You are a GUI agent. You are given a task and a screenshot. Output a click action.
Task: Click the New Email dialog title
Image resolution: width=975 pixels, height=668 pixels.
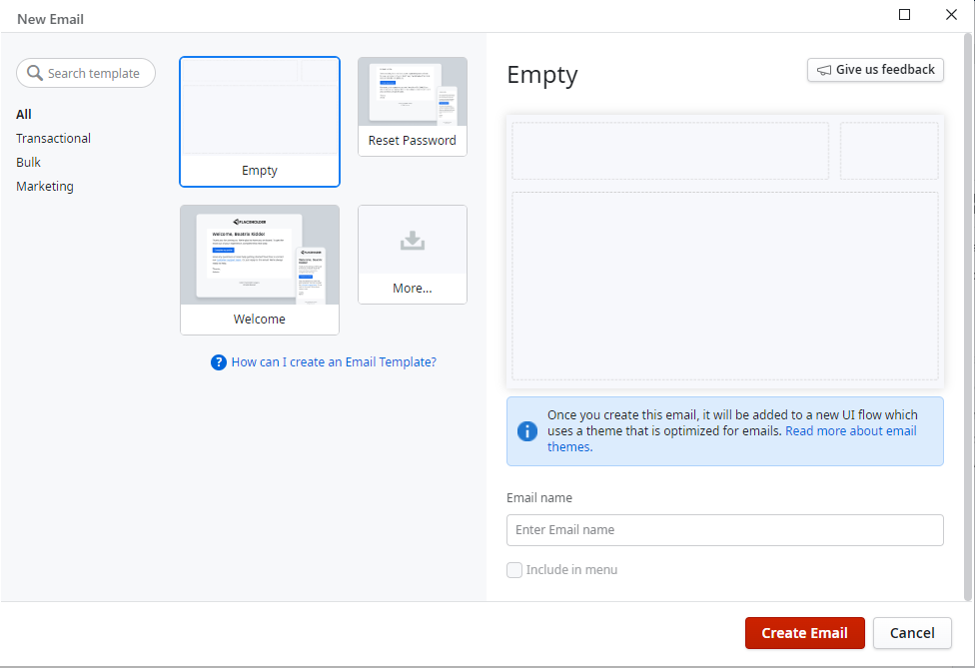click(x=50, y=19)
